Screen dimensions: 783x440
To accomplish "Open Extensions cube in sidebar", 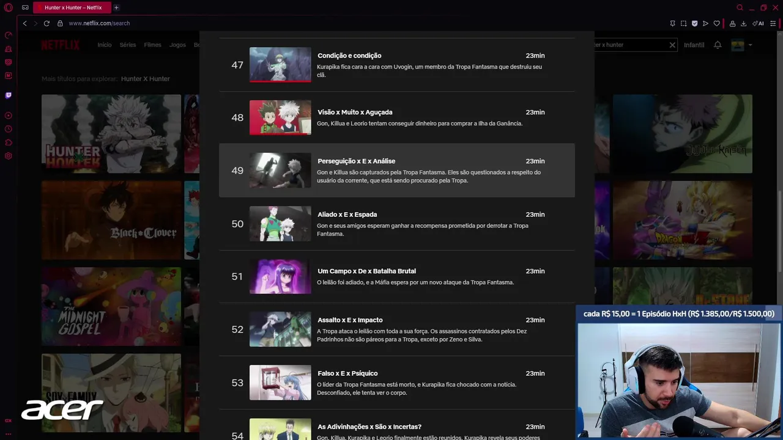I will 9,142.
